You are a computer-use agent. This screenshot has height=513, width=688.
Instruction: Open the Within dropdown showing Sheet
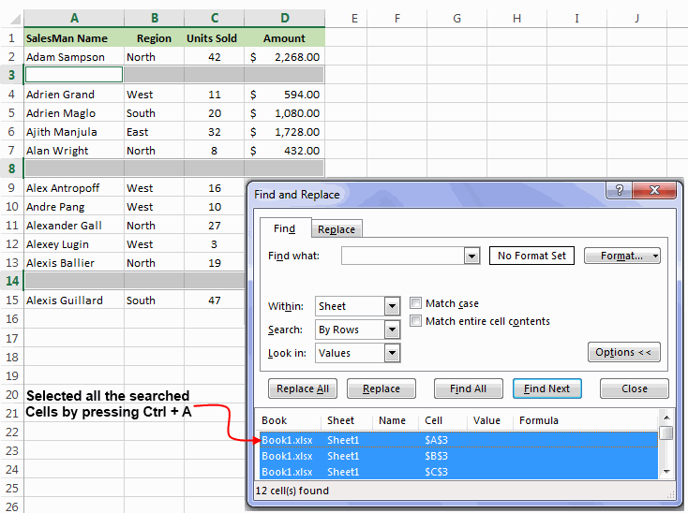pos(392,306)
